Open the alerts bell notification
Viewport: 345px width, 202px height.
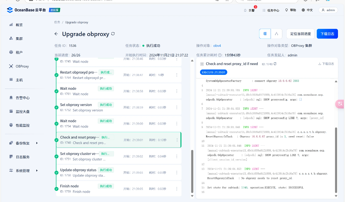click(249, 10)
